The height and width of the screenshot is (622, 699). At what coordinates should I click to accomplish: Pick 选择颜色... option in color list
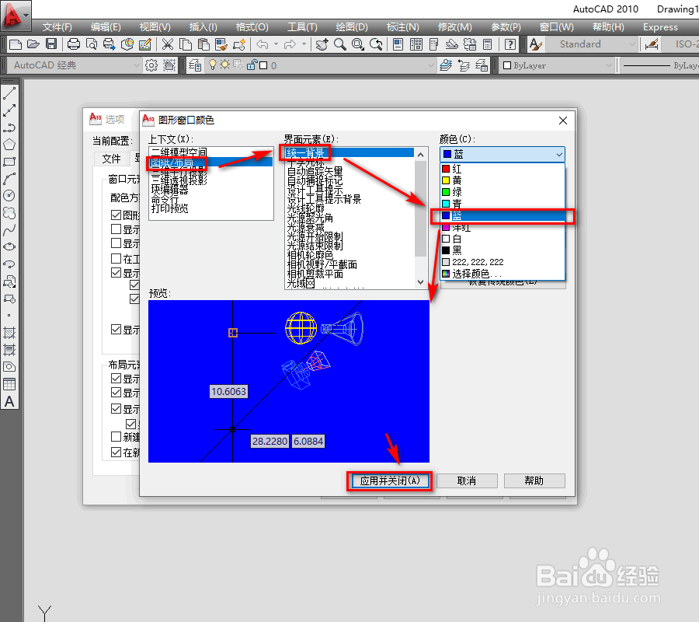pyautogui.click(x=503, y=274)
